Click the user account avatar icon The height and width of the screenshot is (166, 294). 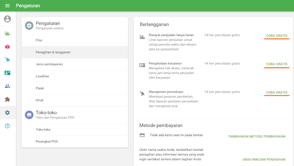pyautogui.click(x=7, y=19)
